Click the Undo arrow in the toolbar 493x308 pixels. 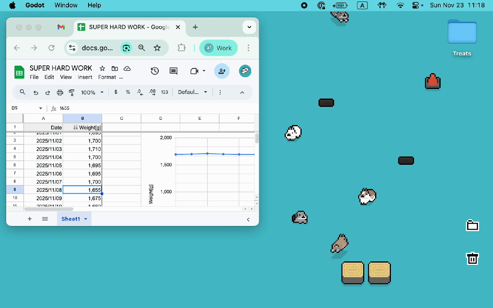pos(35,92)
